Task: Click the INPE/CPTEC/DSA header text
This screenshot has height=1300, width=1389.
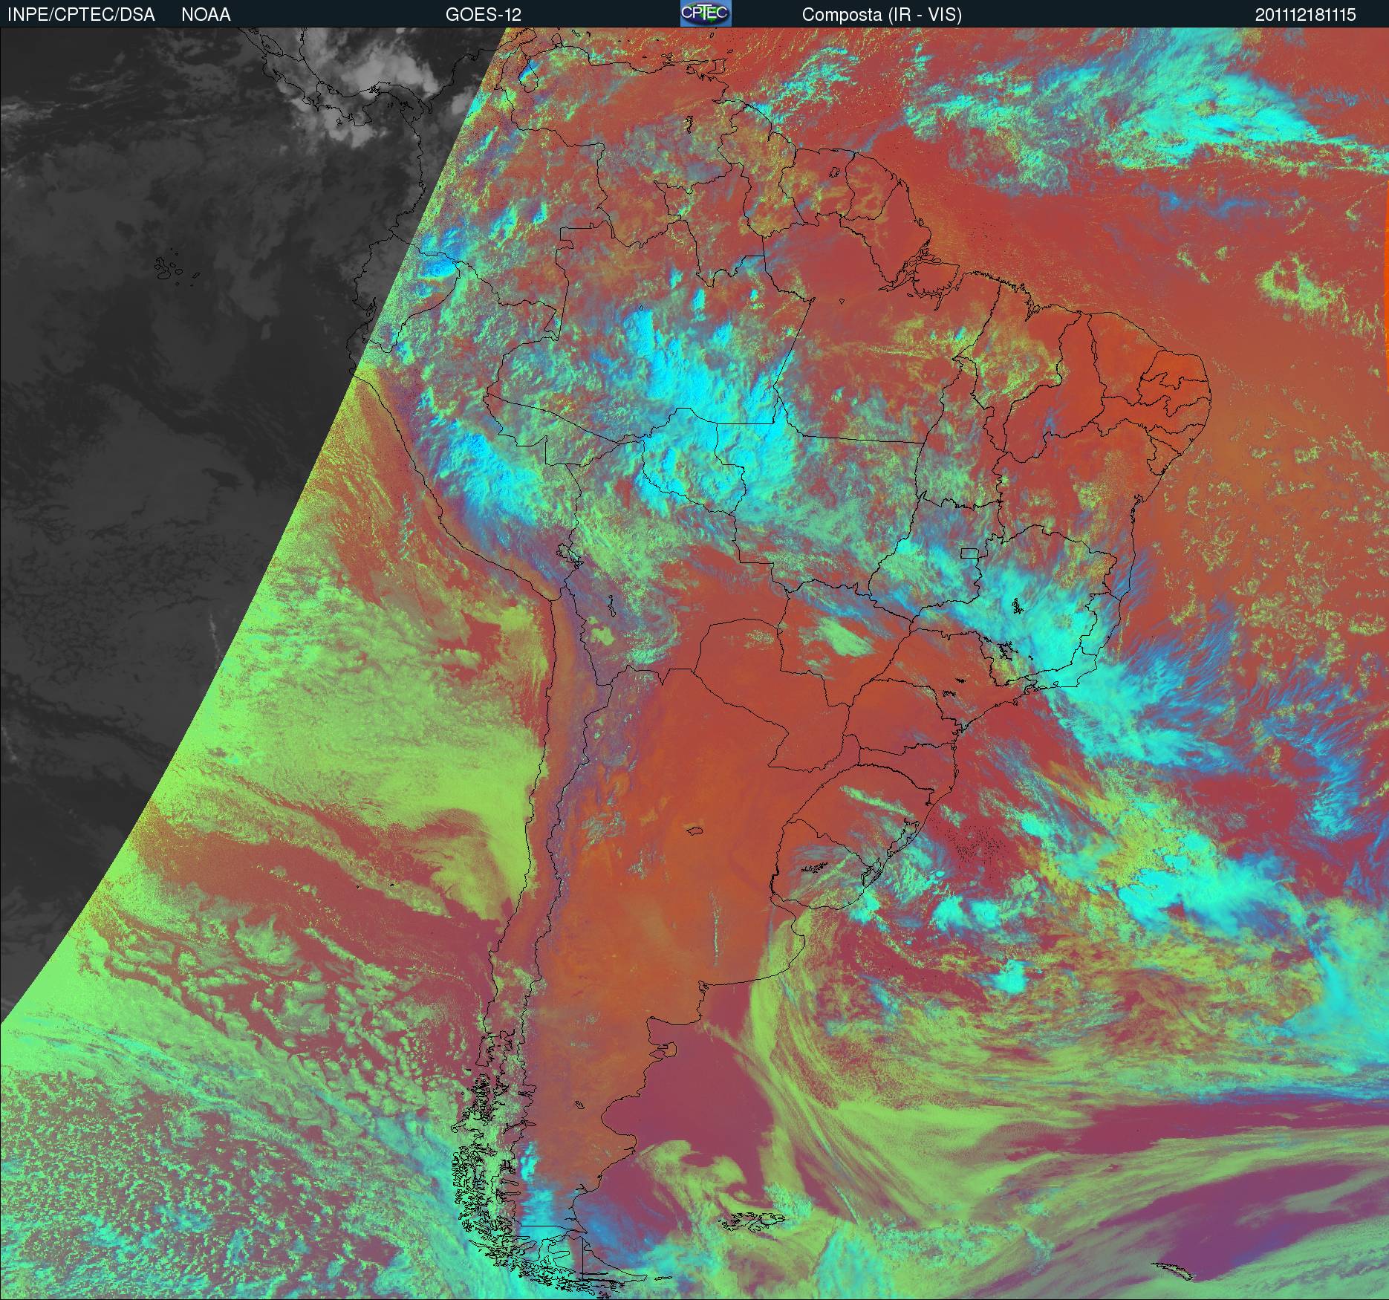Action: pyautogui.click(x=81, y=15)
